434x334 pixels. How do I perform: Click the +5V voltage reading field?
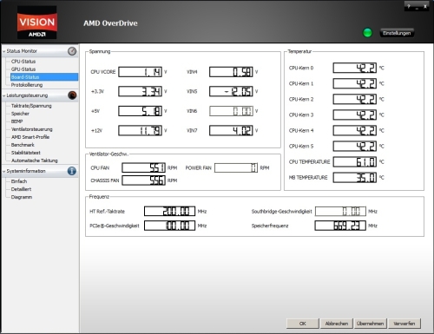pyautogui.click(x=141, y=111)
